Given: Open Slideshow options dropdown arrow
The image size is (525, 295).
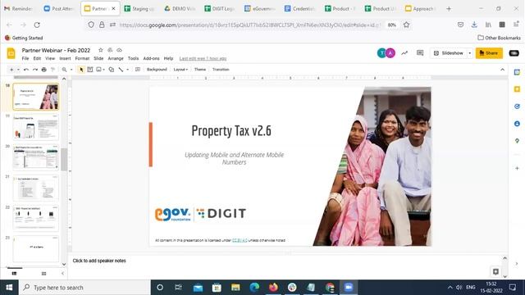Looking at the screenshot, I should [469, 53].
